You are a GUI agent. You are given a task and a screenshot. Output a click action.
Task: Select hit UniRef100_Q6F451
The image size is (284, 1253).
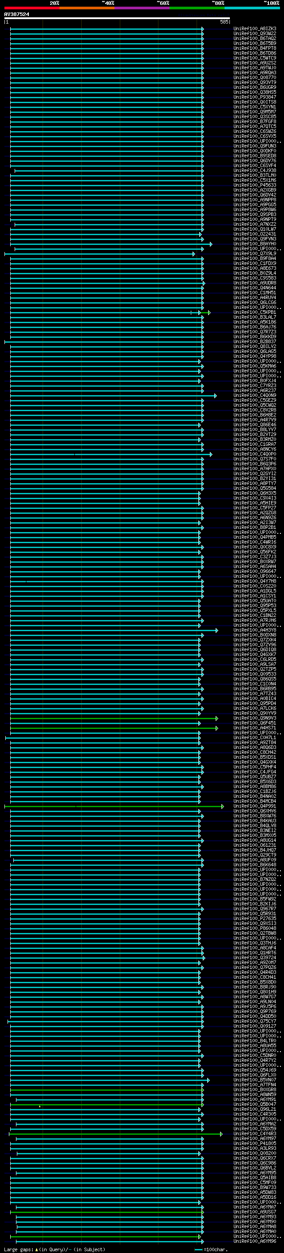255,723
